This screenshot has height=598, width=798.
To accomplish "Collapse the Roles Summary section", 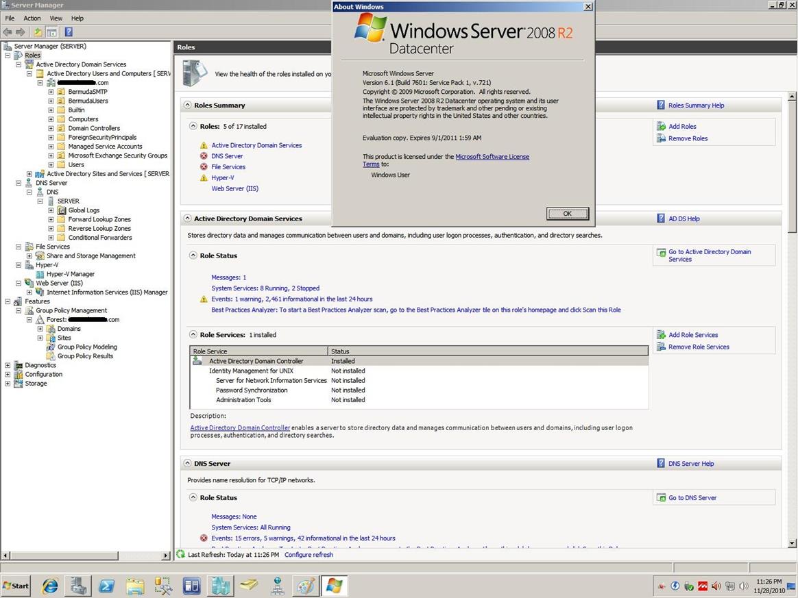I will tap(187, 105).
